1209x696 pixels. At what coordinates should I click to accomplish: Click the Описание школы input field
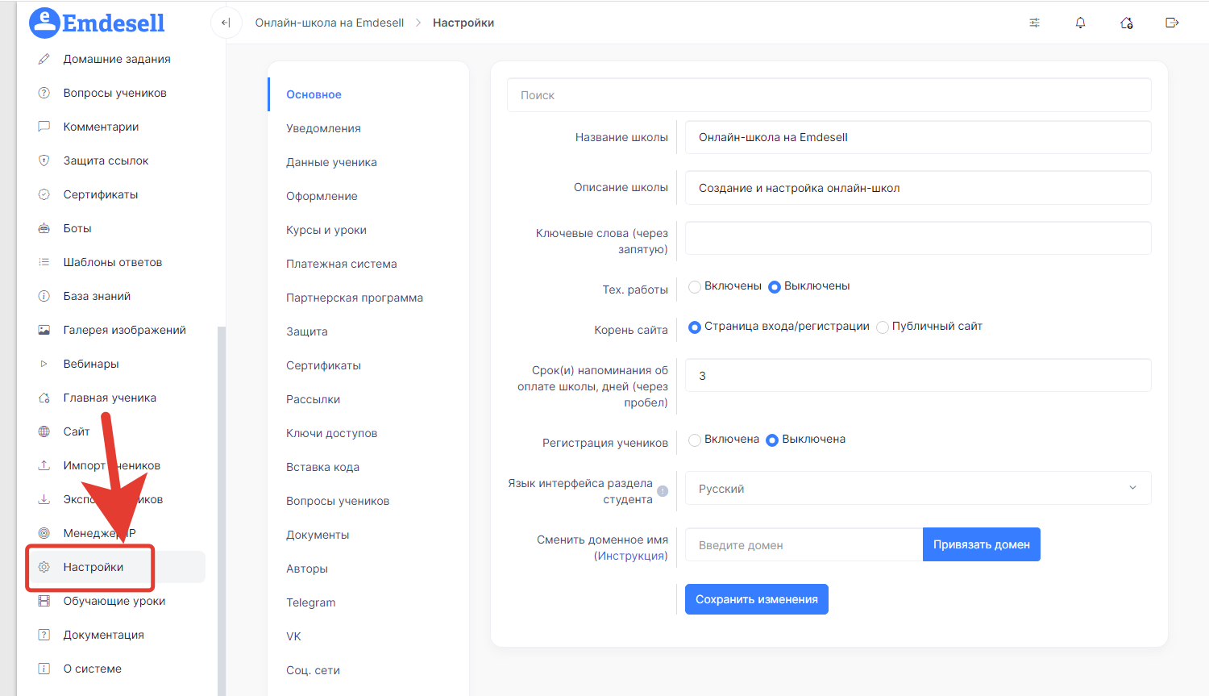click(918, 188)
